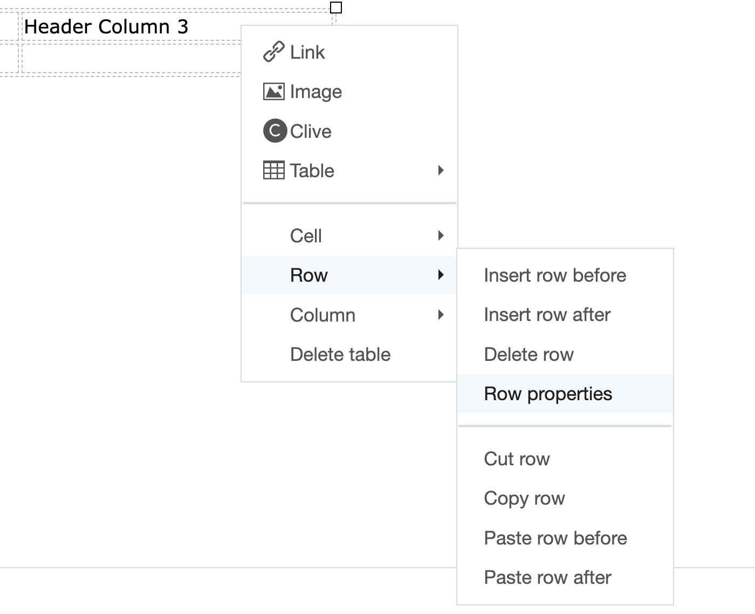Image resolution: width=755 pixels, height=614 pixels.
Task: Click Copy row
Action: pyautogui.click(x=524, y=498)
